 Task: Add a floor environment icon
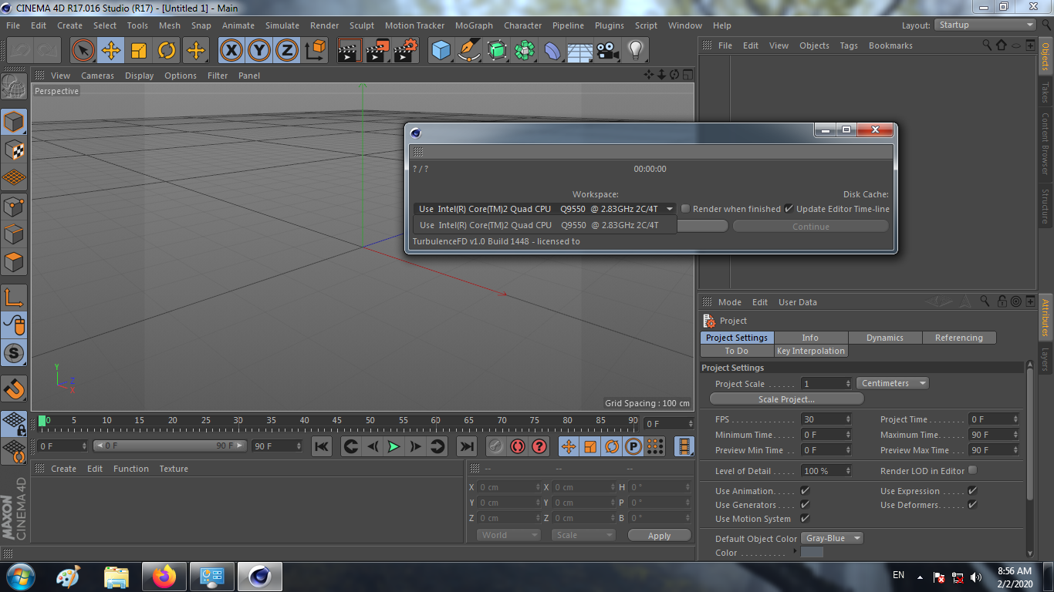pyautogui.click(x=580, y=51)
